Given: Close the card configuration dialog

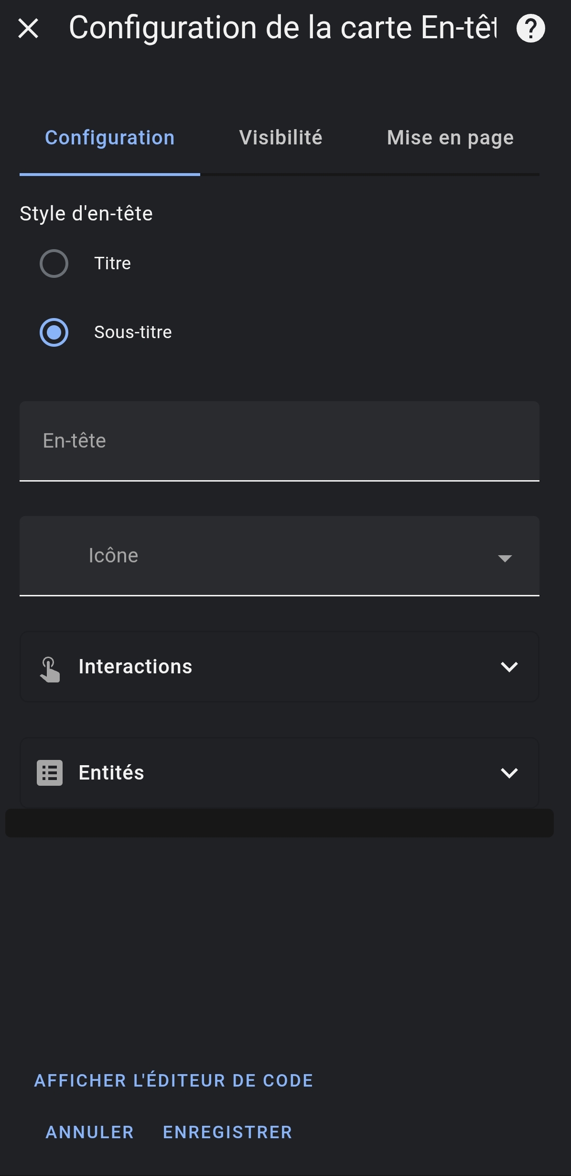Looking at the screenshot, I should (28, 28).
